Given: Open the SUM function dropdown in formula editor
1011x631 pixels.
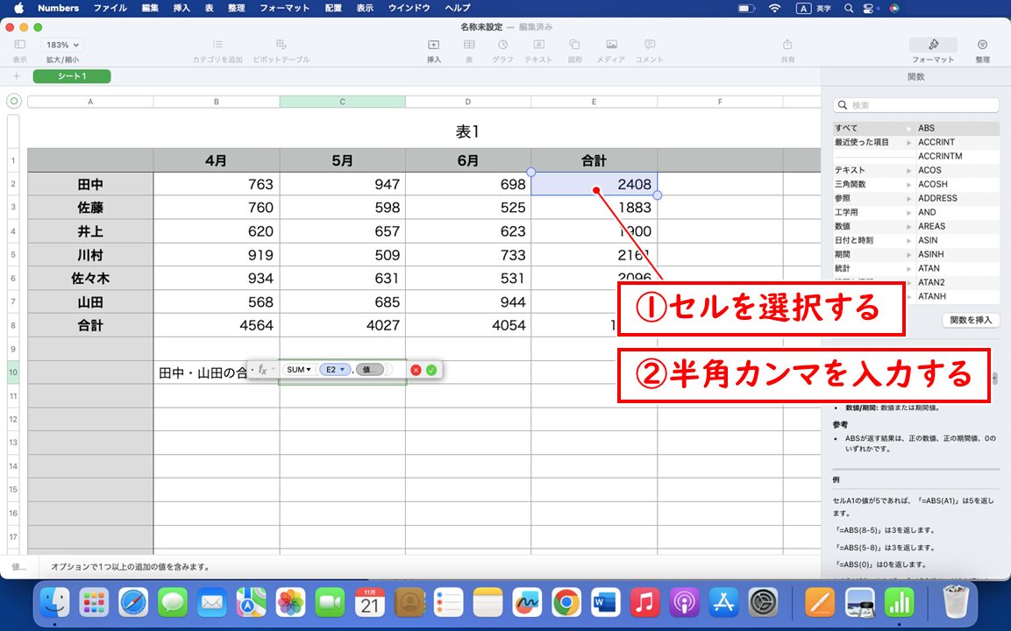Looking at the screenshot, I should [299, 369].
